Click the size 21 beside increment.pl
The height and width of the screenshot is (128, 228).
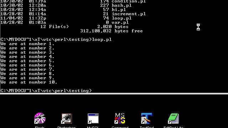coord(106,14)
